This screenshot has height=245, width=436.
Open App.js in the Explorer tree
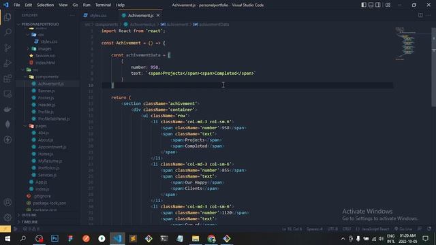(x=41, y=182)
